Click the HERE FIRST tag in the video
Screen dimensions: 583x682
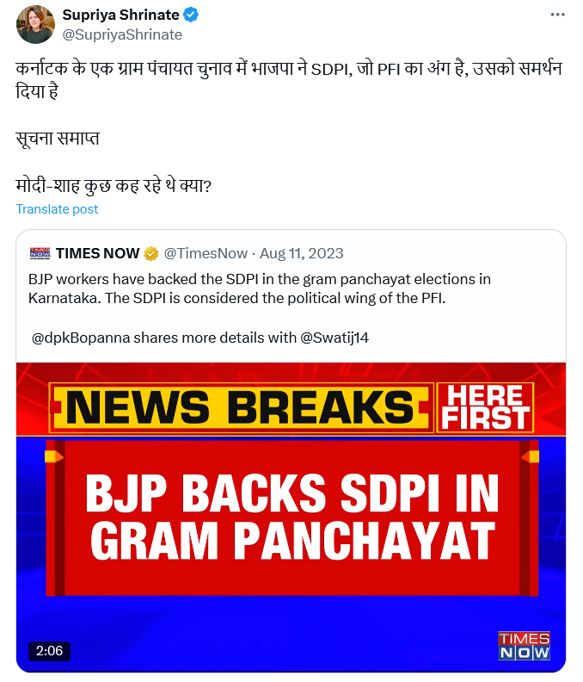(x=485, y=407)
